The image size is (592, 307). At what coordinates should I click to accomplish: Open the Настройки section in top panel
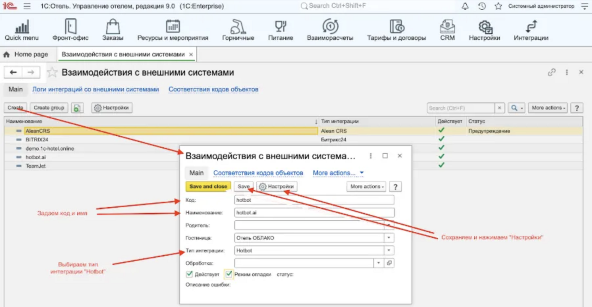(485, 30)
